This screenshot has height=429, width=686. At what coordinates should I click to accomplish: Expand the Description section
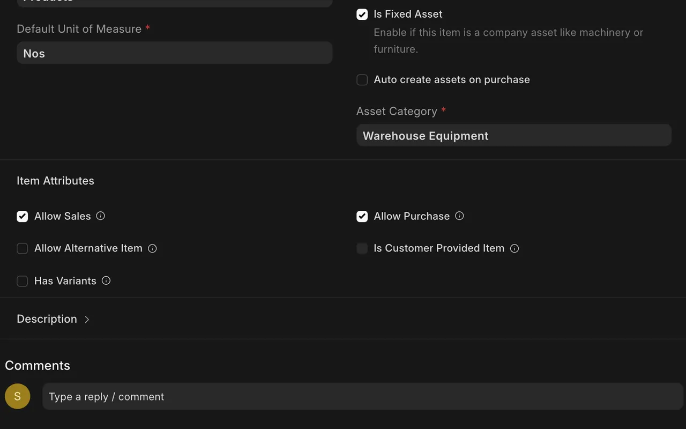pos(54,319)
